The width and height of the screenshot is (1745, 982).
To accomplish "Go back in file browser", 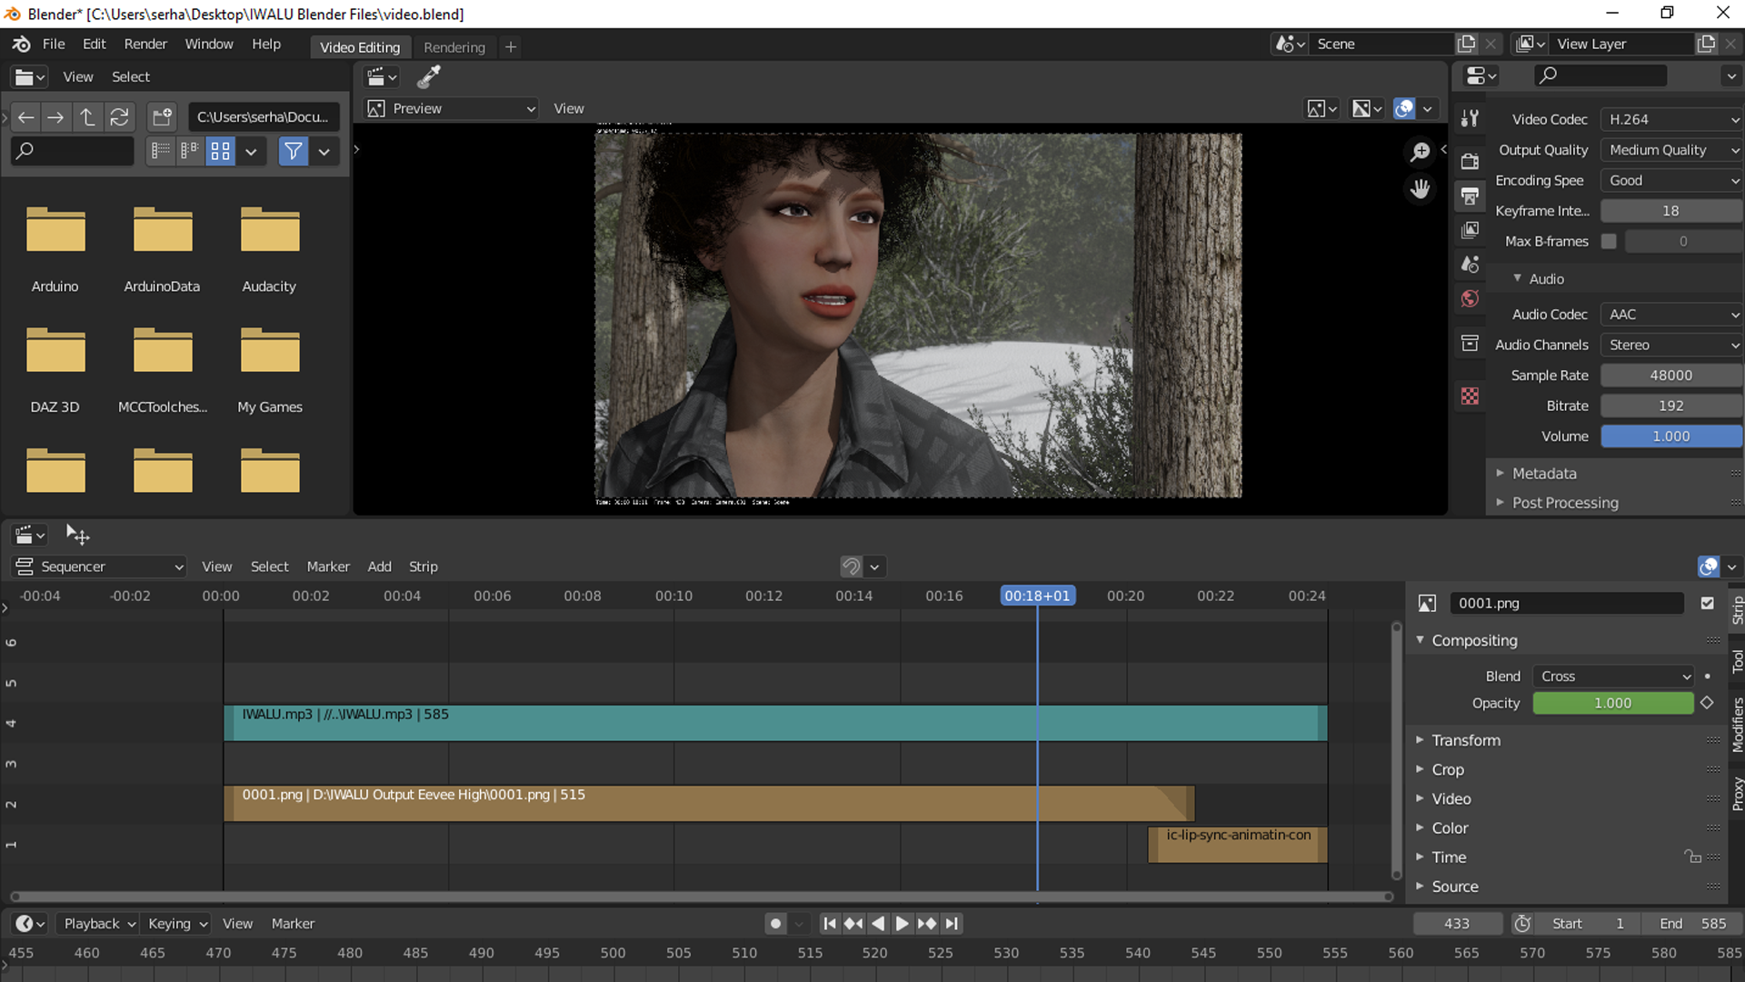I will click(x=26, y=117).
